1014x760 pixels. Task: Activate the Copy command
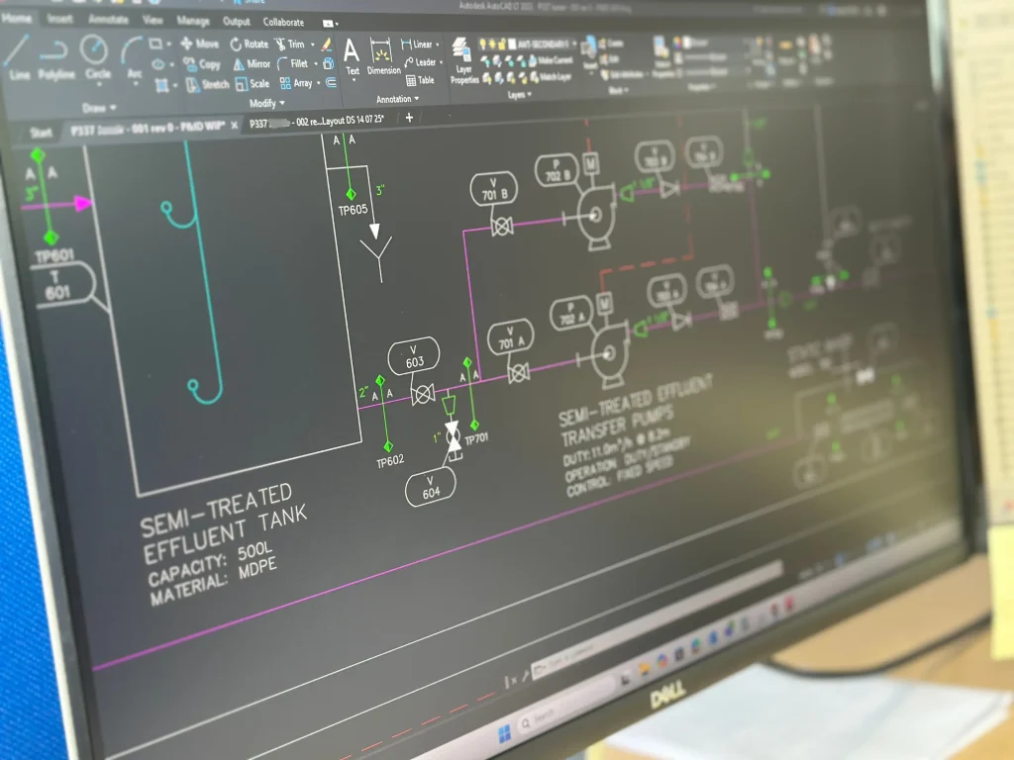tap(202, 64)
